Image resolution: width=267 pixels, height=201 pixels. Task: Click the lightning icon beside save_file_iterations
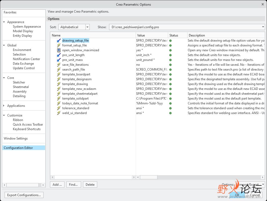point(59,65)
